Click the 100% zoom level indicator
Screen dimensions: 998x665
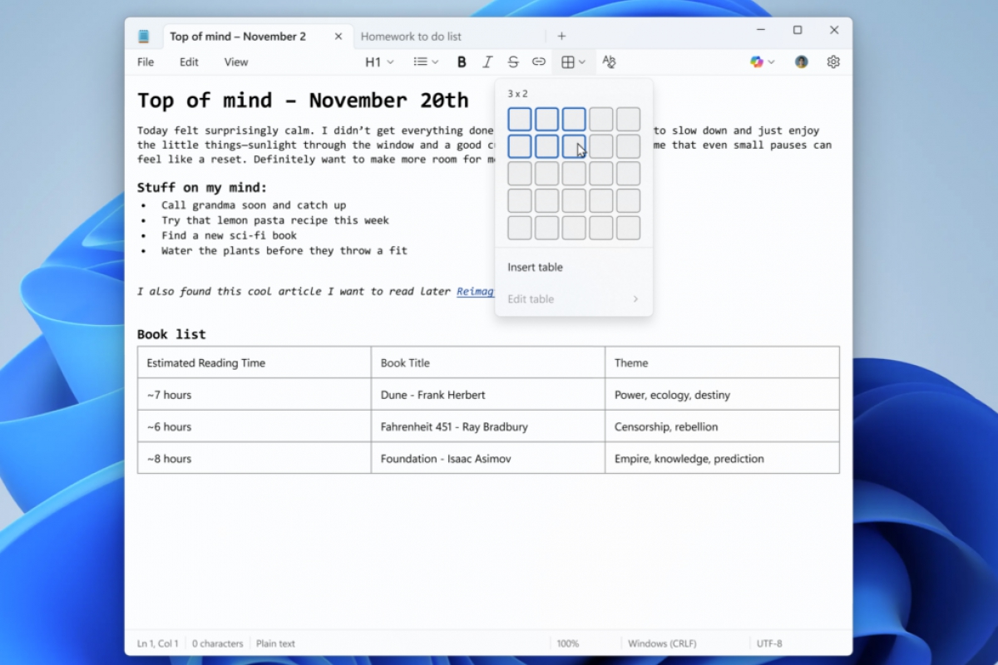[x=568, y=643]
